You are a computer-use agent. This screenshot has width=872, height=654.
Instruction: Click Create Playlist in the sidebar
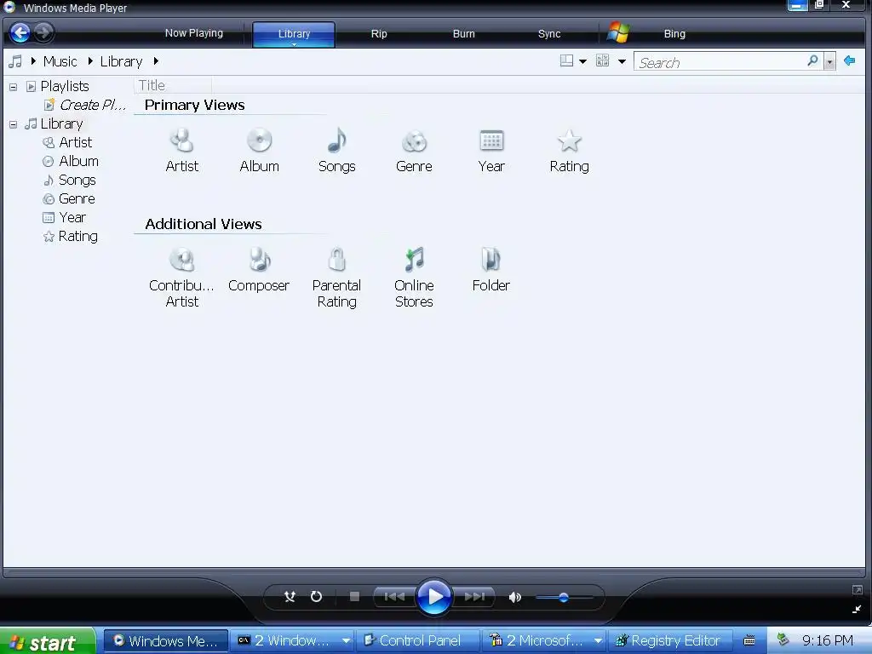(92, 105)
